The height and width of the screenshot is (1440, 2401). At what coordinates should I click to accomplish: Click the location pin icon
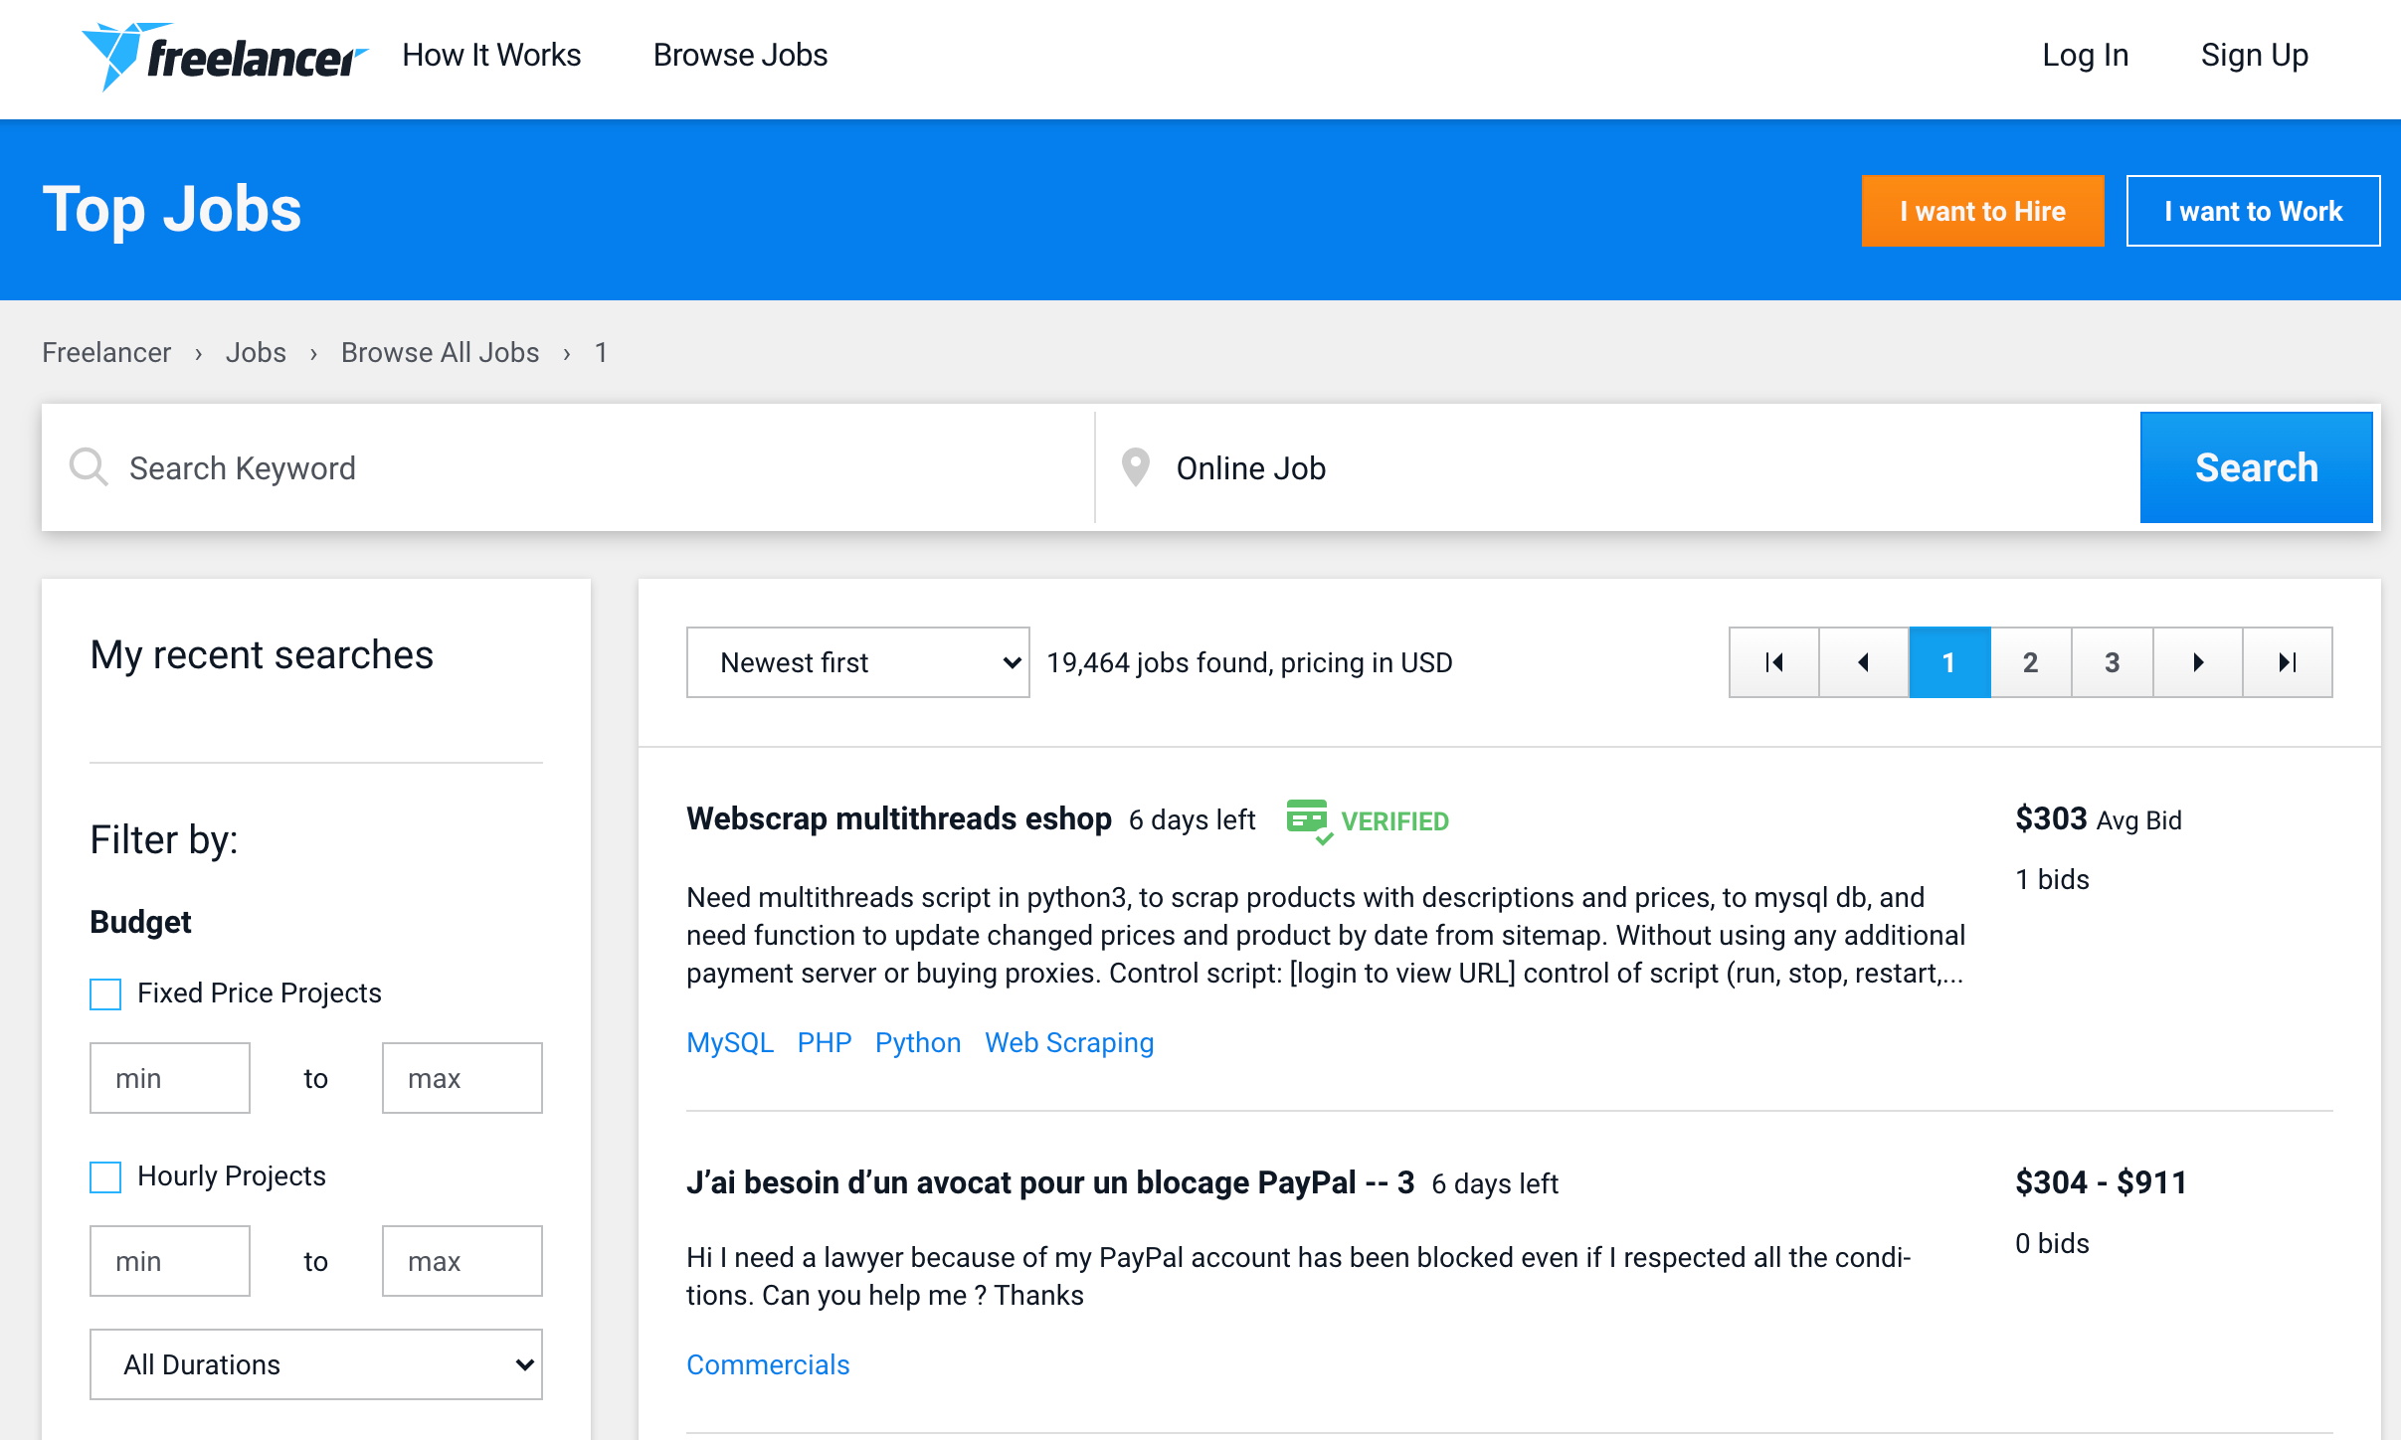pyautogui.click(x=1135, y=466)
